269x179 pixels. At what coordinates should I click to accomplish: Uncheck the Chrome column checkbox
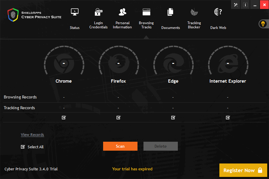(64, 118)
